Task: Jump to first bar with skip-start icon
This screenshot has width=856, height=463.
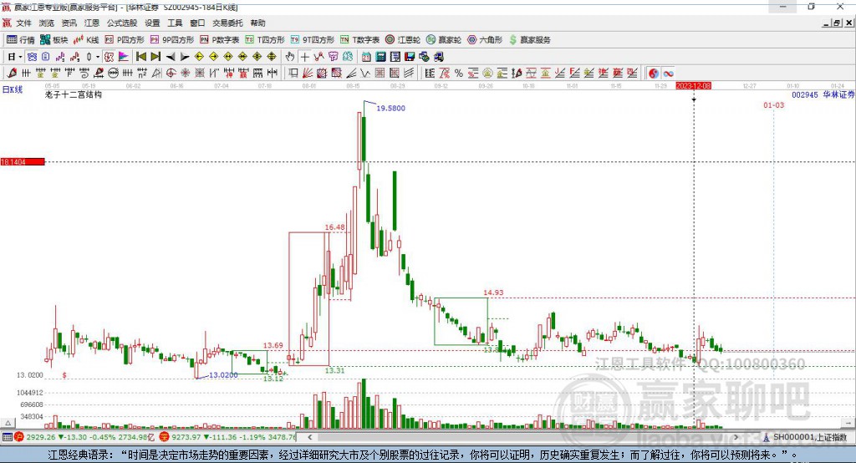Action: (140, 57)
